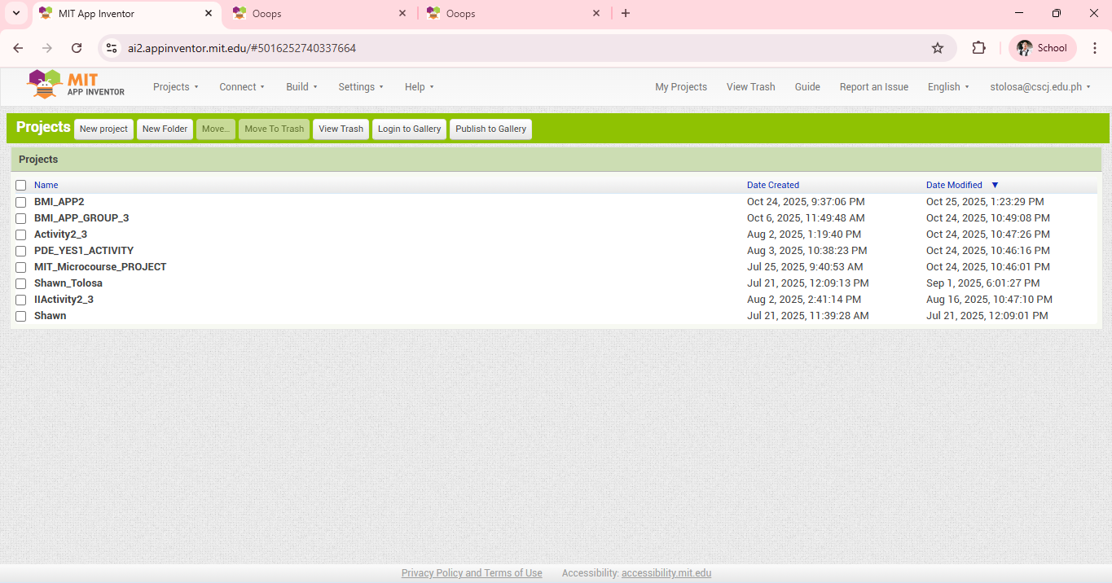The image size is (1112, 583).
Task: Expand the English language dropdown
Action: 948,87
